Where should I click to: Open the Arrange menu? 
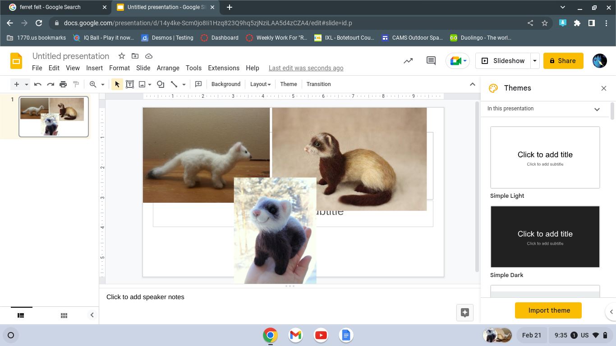168,68
